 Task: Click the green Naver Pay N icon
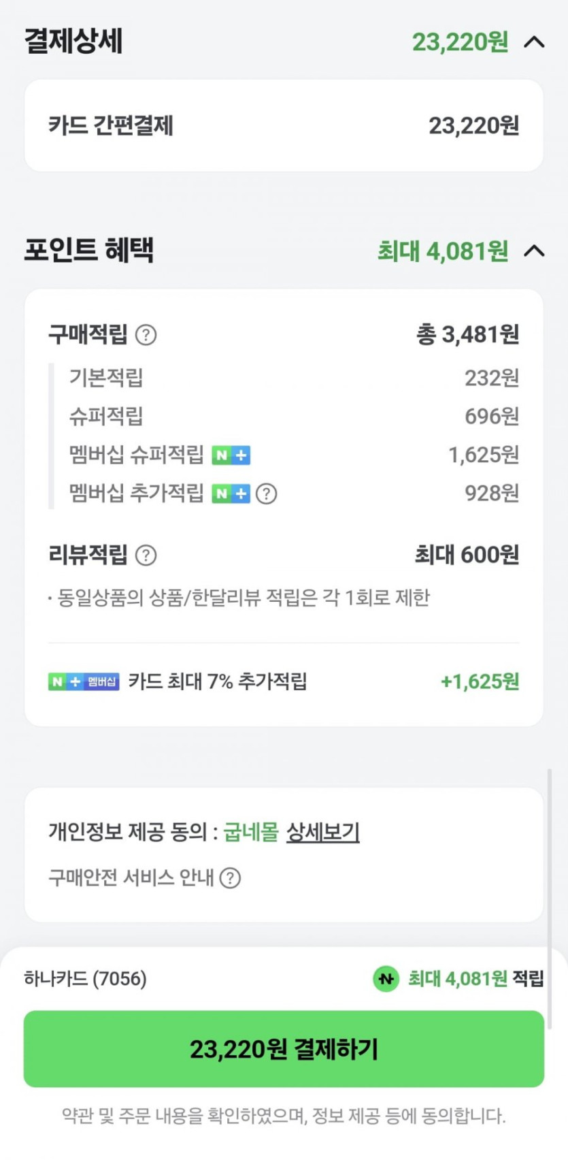386,979
